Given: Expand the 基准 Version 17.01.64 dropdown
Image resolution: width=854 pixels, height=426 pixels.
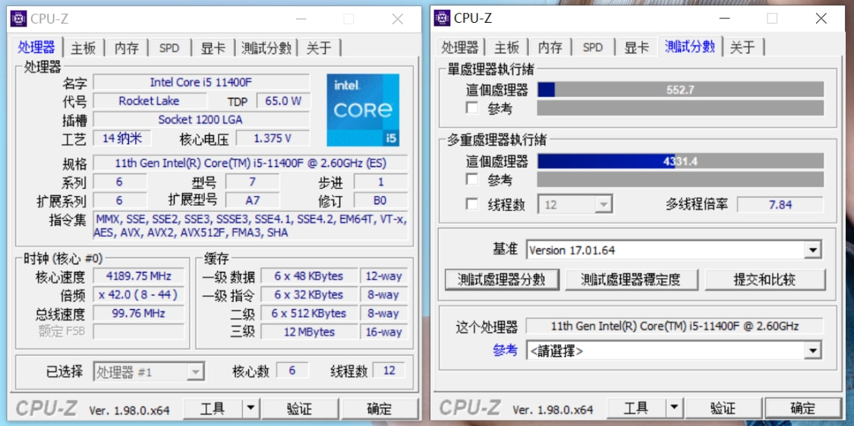Looking at the screenshot, I should tap(812, 251).
